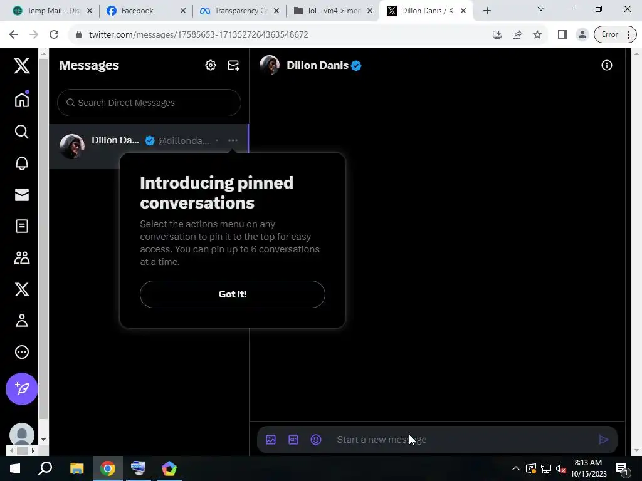Open tab search dropdown arrow

[x=541, y=9]
